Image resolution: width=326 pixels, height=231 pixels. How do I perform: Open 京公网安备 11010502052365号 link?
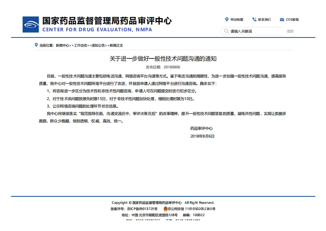[x=192, y=209]
